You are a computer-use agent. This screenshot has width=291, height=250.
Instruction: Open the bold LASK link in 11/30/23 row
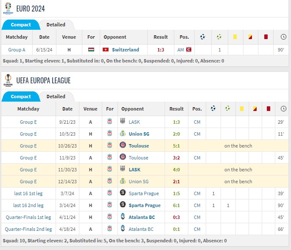click(134, 170)
